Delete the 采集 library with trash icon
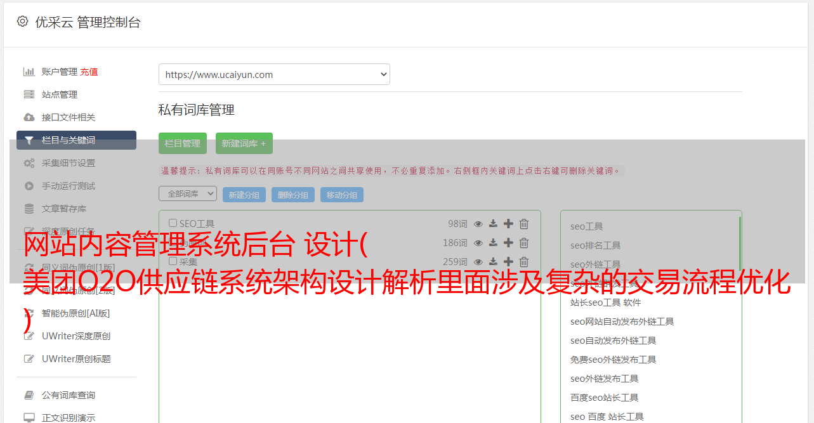The image size is (814, 423). click(524, 262)
